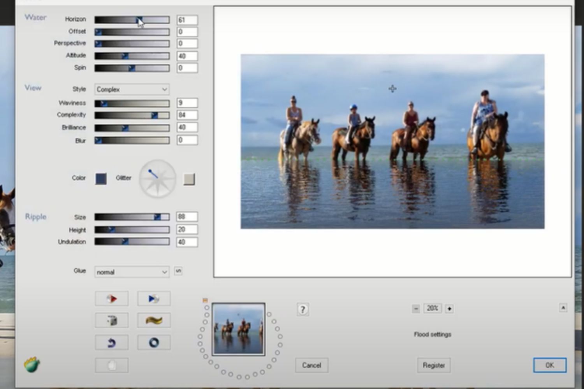Click the Horizon slider track
This screenshot has height=389, width=584.
pos(132,20)
